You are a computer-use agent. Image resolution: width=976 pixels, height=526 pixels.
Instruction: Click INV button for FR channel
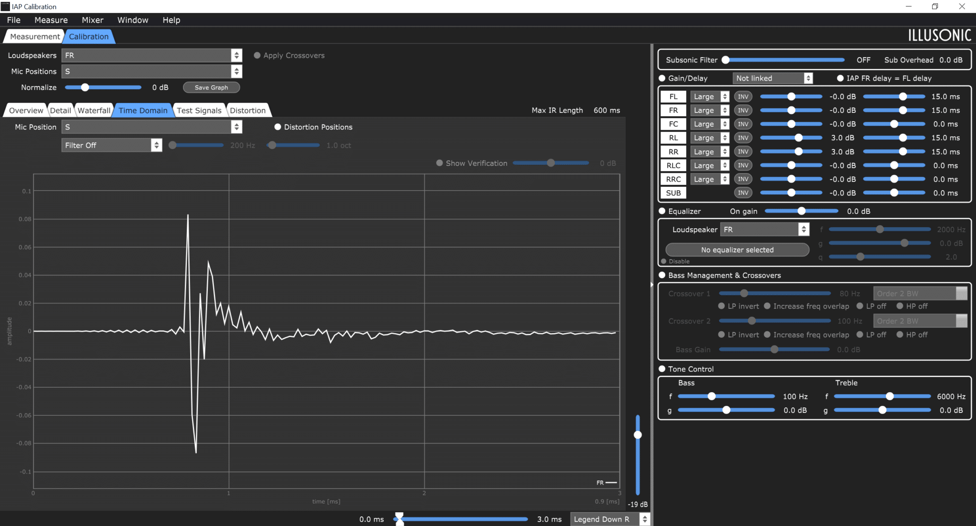pyautogui.click(x=743, y=111)
